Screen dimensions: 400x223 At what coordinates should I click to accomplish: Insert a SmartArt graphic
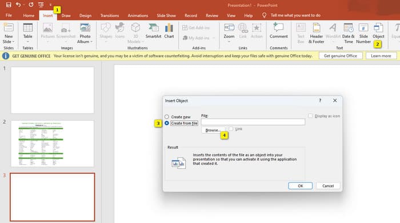(x=153, y=31)
